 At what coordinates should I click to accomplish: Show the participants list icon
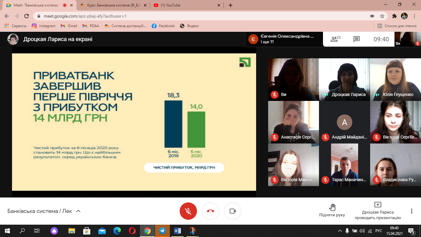(335, 39)
